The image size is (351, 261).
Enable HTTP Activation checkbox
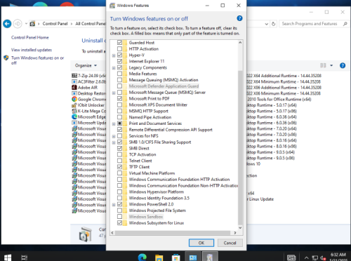click(x=119, y=48)
